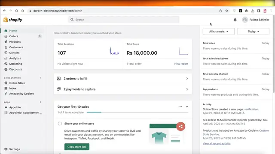Screen dimensions: 275x154
Task: Open the View report link
Action: point(181,64)
